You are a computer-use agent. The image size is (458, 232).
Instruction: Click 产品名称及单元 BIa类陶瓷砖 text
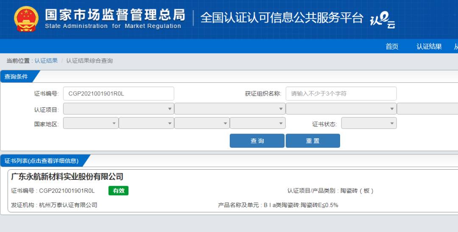tap(278, 205)
